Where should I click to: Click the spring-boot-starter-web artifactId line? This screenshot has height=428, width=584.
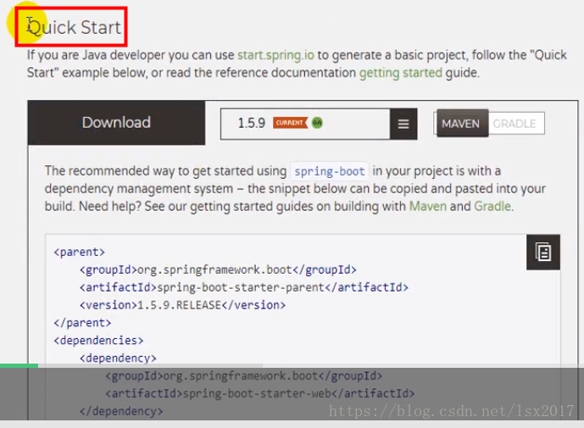pos(260,393)
